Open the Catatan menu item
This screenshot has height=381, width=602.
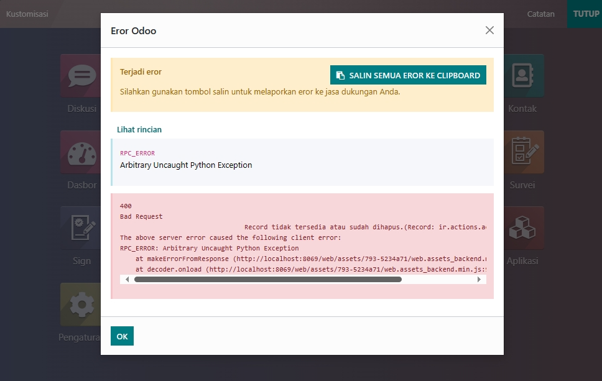pyautogui.click(x=540, y=14)
